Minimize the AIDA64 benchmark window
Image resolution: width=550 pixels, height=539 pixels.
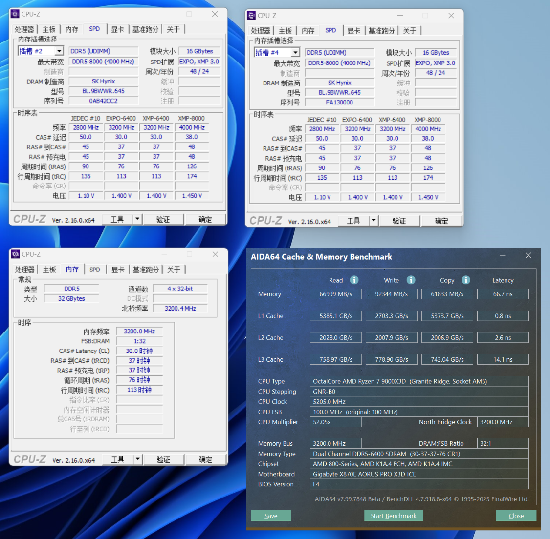(502, 256)
